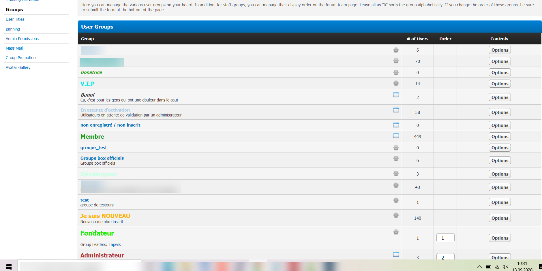Open User Titles in sidebar
Viewport: 542px width, 271px height.
tap(15, 19)
